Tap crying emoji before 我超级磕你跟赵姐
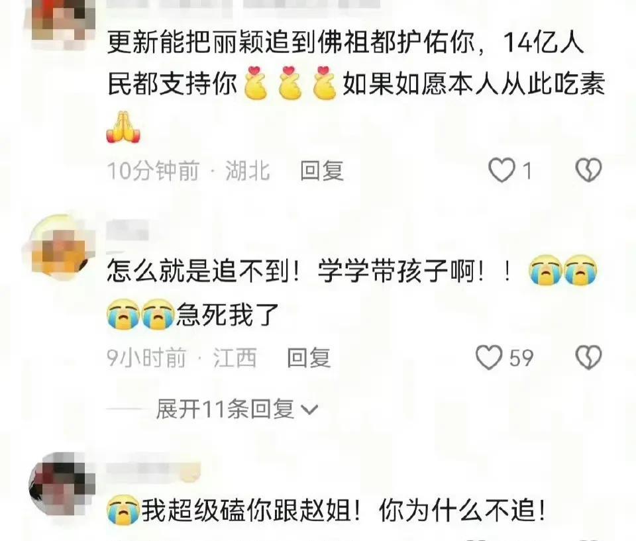The width and height of the screenshot is (636, 541). 123,510
